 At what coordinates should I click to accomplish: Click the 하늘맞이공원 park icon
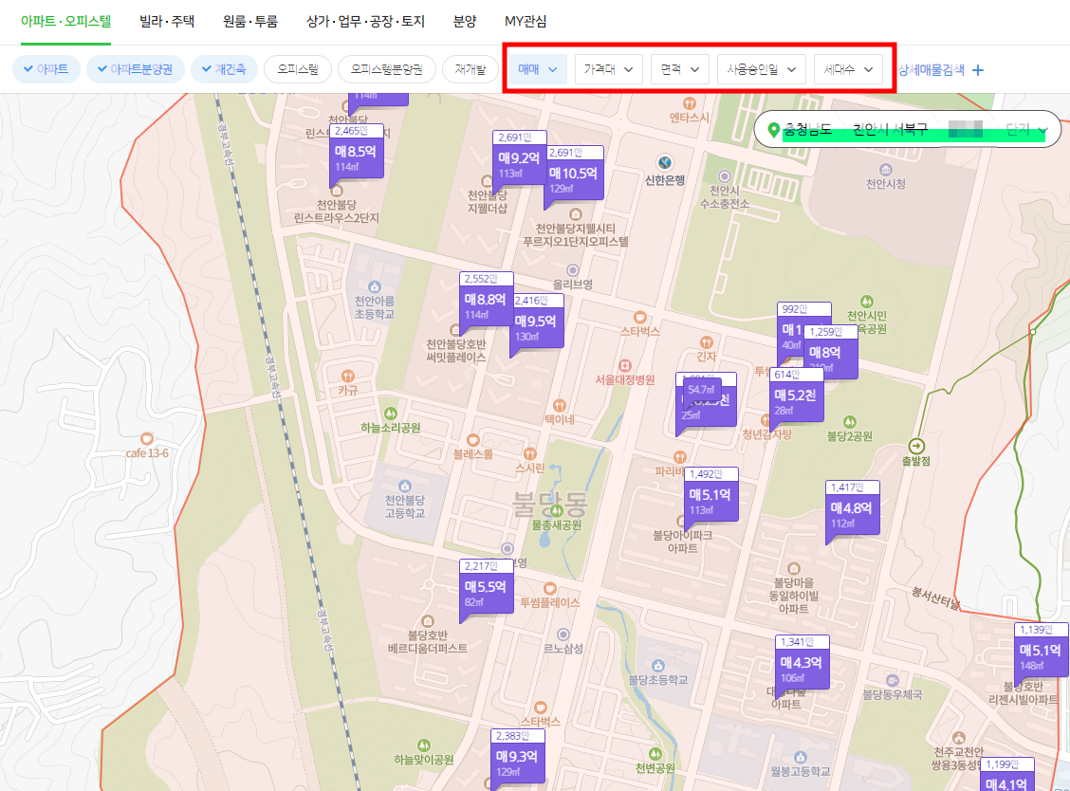coord(424,745)
